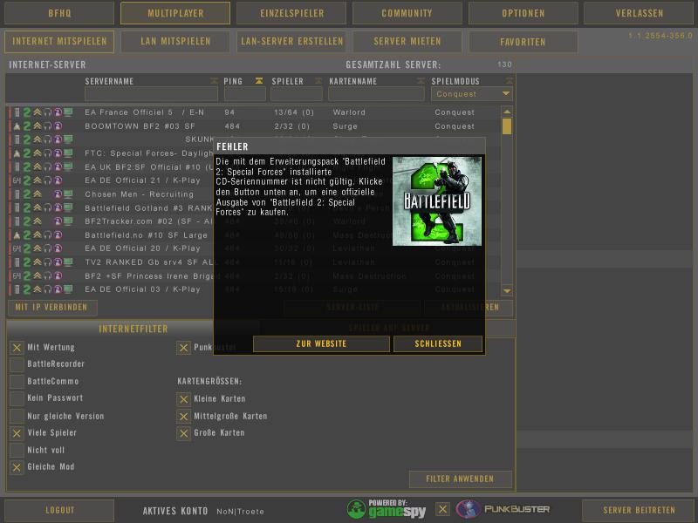
Task: Click the BattleRecorder monitor icon in the SKUNK row
Action: [68, 139]
